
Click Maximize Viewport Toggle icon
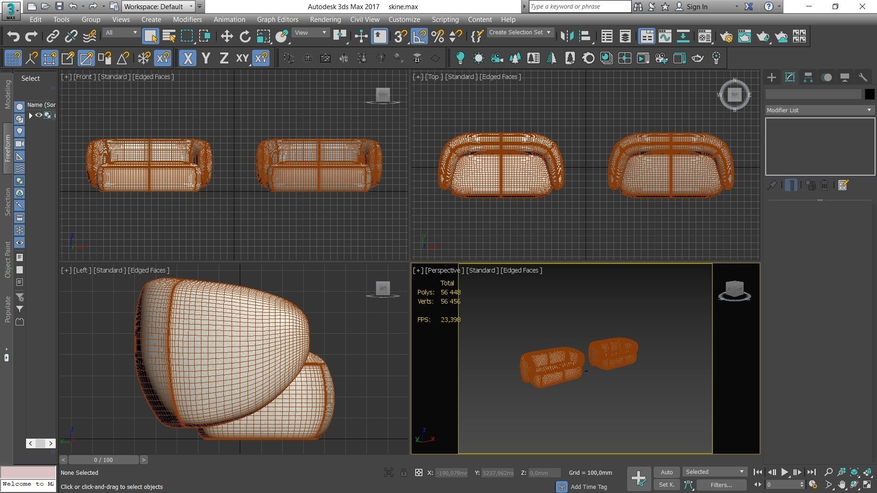867,485
